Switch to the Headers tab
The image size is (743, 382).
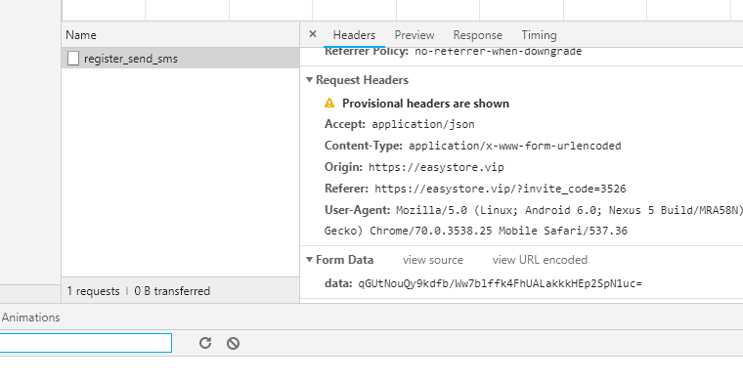(354, 35)
